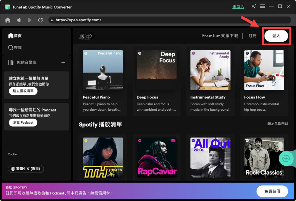Navigate forward with the right arrow button
Screen dimensions: 296x201
coord(29,20)
